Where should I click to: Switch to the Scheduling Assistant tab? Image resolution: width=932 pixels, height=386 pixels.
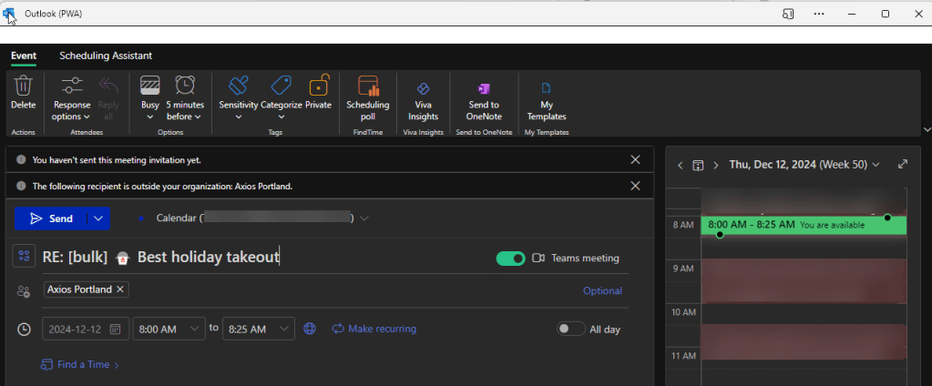[x=106, y=56]
